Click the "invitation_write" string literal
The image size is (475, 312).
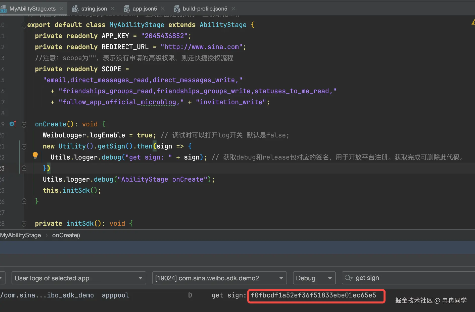tap(231, 102)
